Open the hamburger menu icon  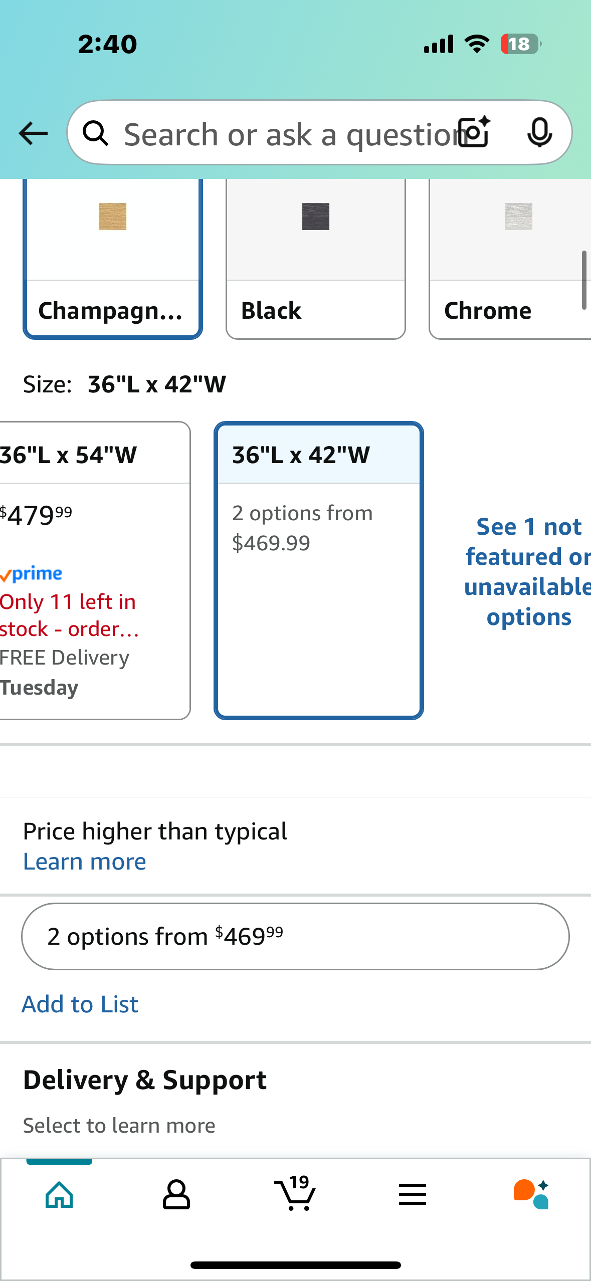[x=413, y=1195]
